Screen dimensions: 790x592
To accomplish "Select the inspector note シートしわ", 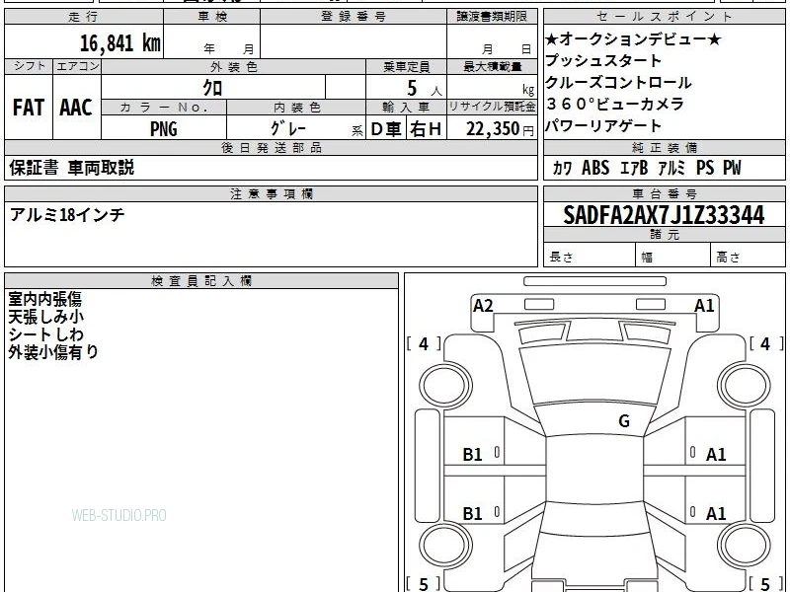I will 45,334.
